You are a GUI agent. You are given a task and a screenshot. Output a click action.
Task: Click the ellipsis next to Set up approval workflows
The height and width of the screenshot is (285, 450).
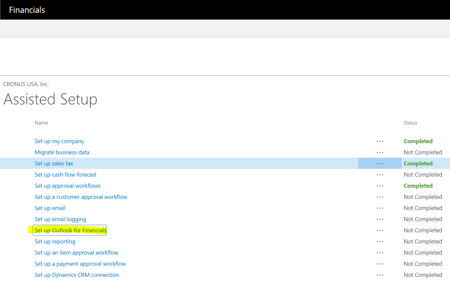click(380, 185)
